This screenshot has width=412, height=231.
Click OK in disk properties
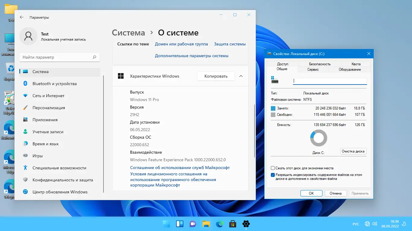click(x=311, y=193)
